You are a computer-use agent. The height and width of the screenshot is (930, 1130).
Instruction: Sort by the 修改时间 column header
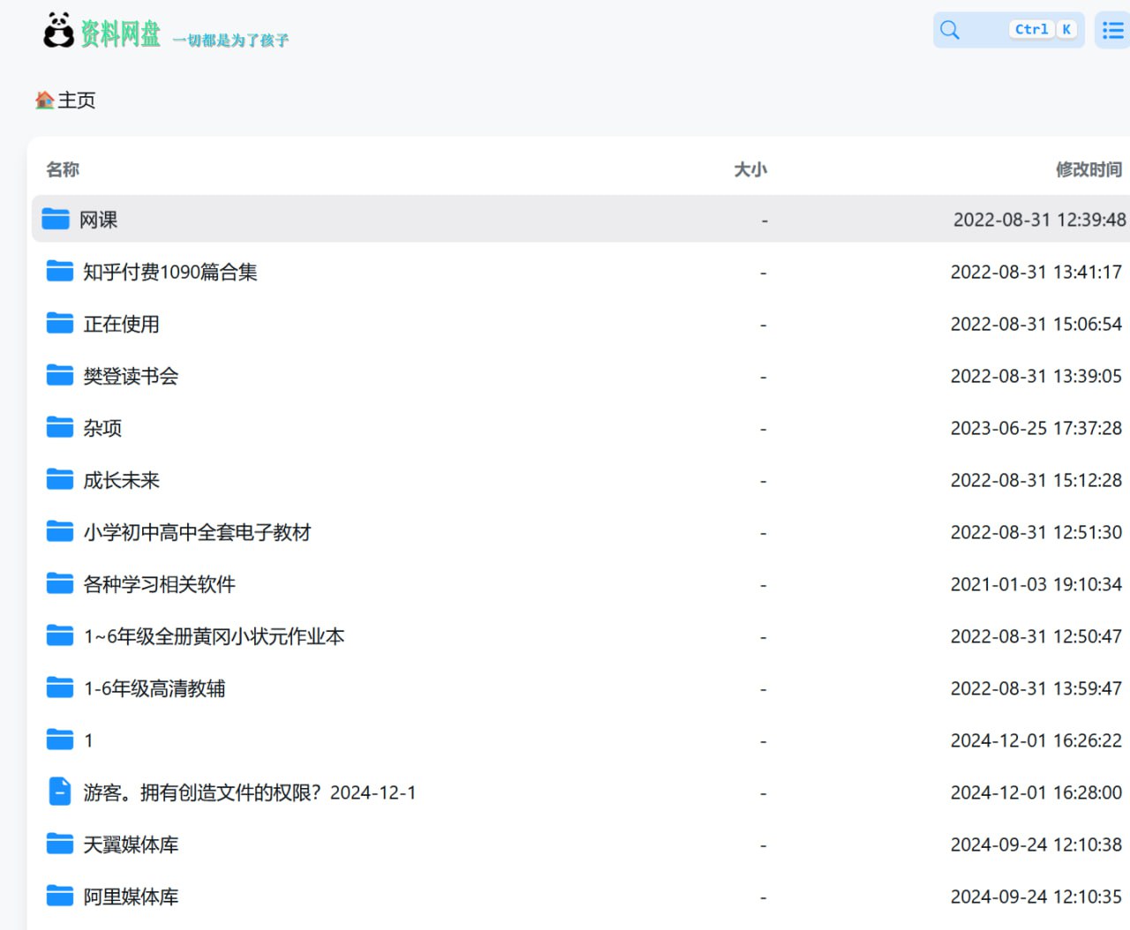coord(1089,169)
